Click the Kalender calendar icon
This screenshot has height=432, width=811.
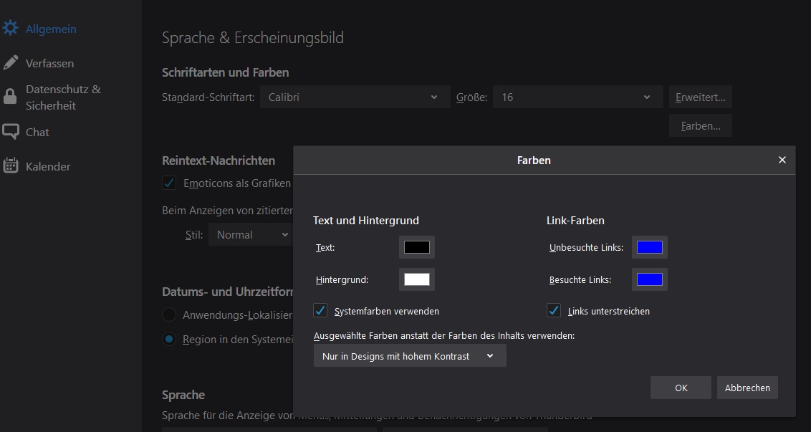[x=10, y=166]
